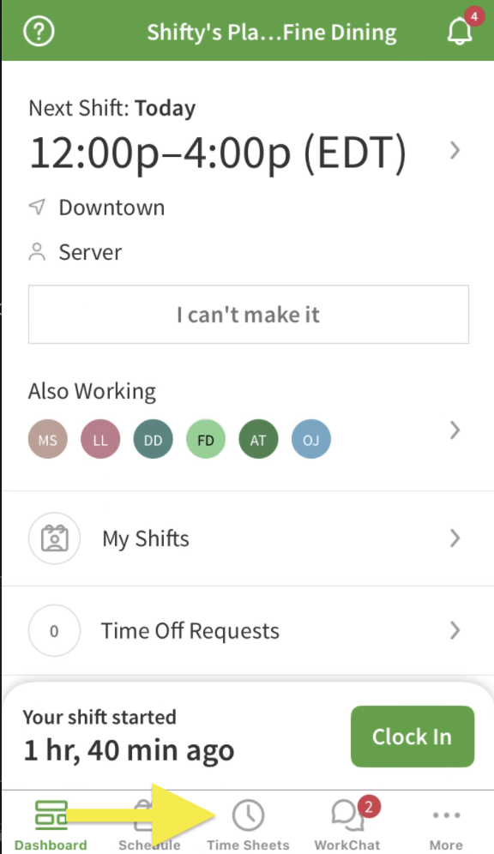Switch to the WorkChat tab
The image size is (494, 854).
(347, 825)
